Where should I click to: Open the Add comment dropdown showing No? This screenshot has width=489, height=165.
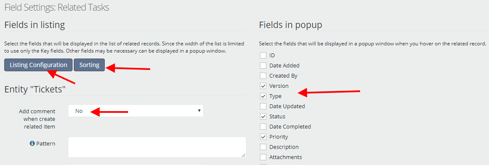coord(136,111)
